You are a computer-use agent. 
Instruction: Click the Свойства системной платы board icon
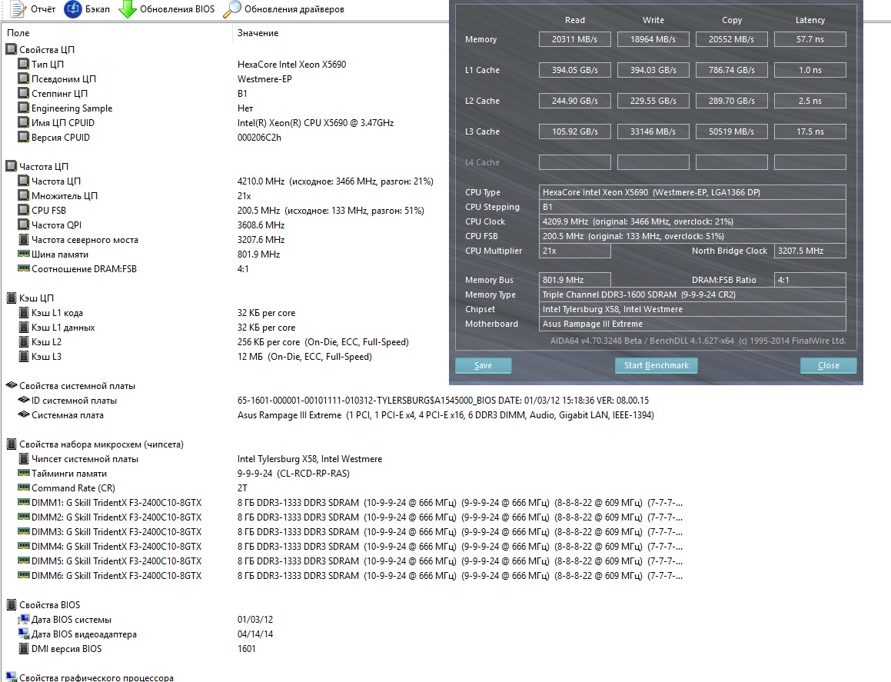12,385
